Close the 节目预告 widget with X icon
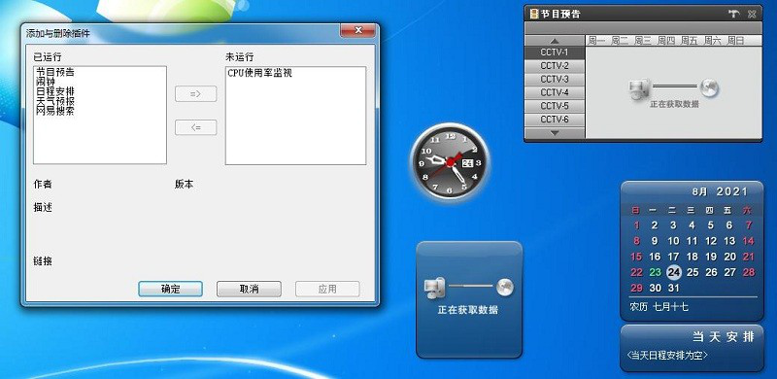Image resolution: width=777 pixels, height=379 pixels. (752, 14)
